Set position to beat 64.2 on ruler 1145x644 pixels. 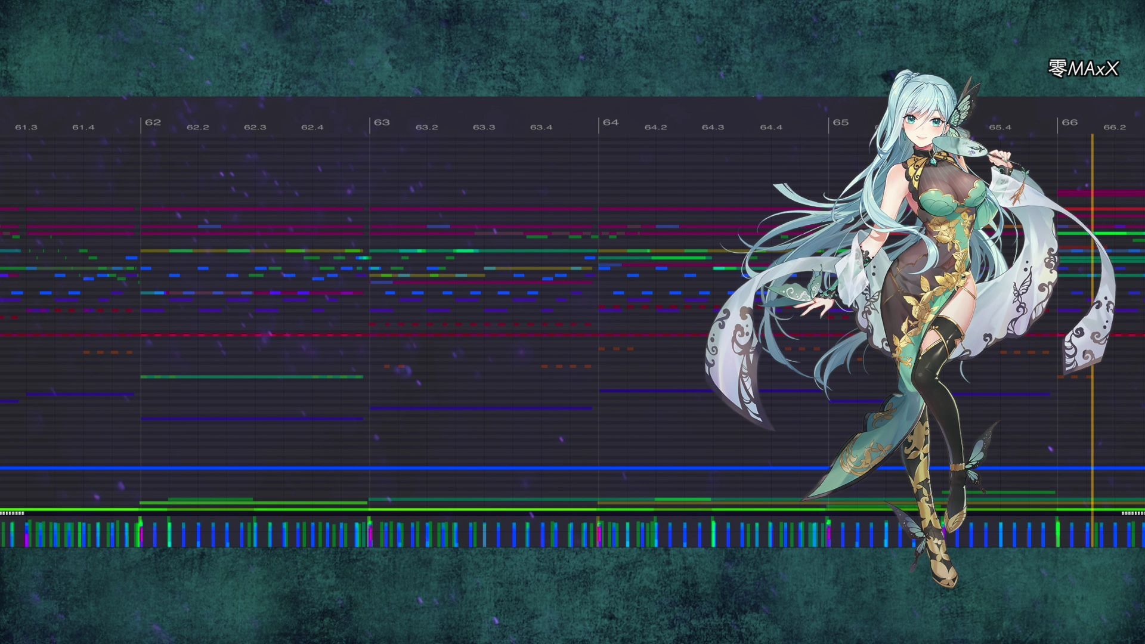[x=655, y=128]
